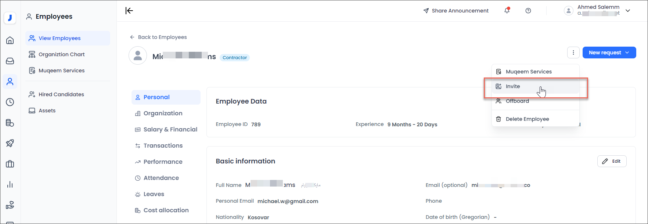The image size is (648, 224).
Task: Click the three-dot more options button
Action: [x=573, y=53]
